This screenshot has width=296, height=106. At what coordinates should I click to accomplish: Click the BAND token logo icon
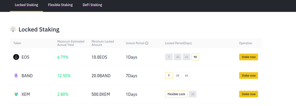[16, 76]
